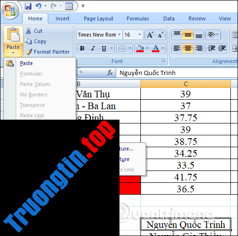Open Customize Quick Access Toolbar arrow
This screenshot has width=238, height=236.
83,6
